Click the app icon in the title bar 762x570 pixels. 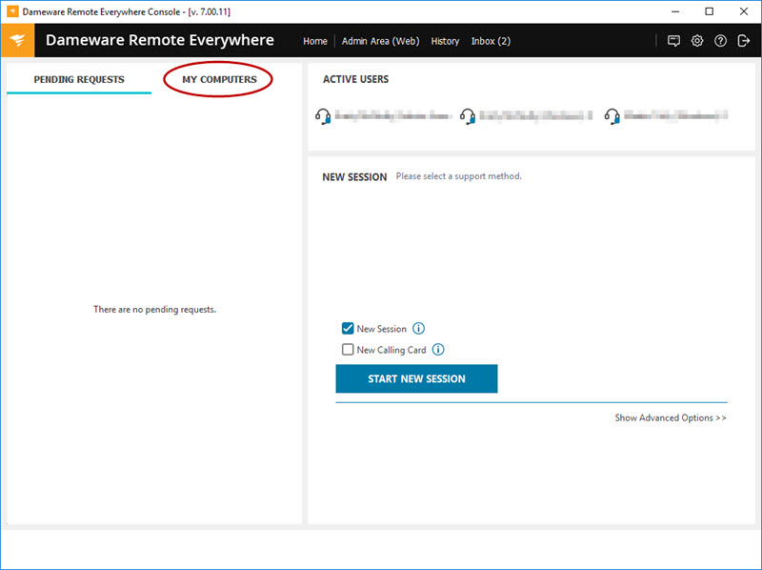click(11, 11)
